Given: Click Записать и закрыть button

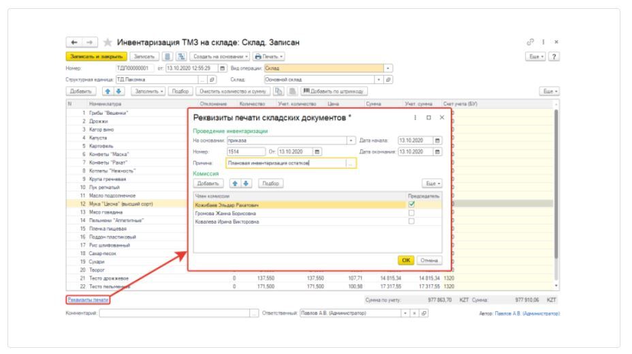Looking at the screenshot, I should coord(96,57).
